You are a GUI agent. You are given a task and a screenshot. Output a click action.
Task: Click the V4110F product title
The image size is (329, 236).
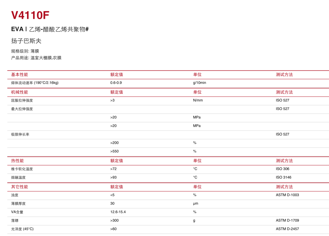coord(30,15)
